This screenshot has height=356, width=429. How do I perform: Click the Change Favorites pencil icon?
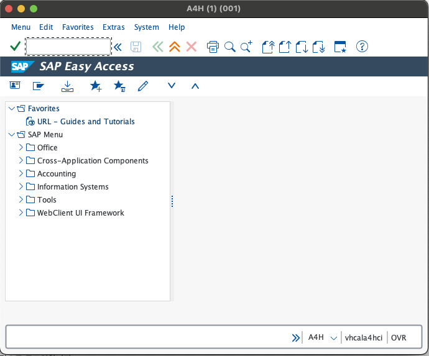tap(143, 86)
